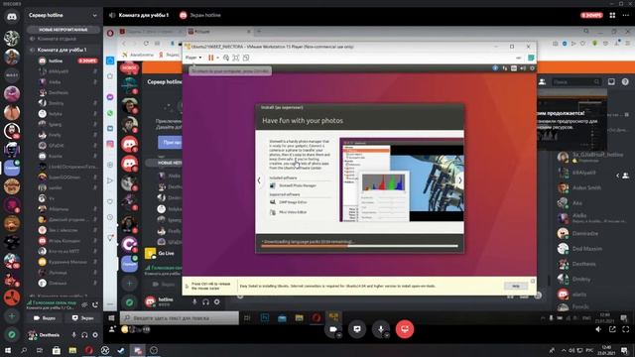The width and height of the screenshot is (635, 357).
Task: Open Windows Start menu on bottom taskbar
Action: tap(7, 350)
